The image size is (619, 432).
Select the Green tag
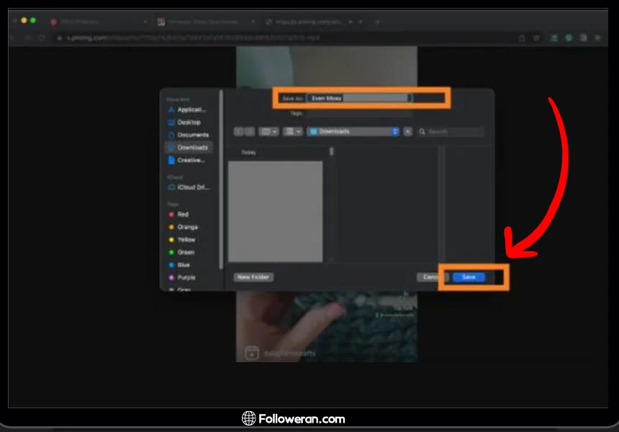[x=185, y=252]
